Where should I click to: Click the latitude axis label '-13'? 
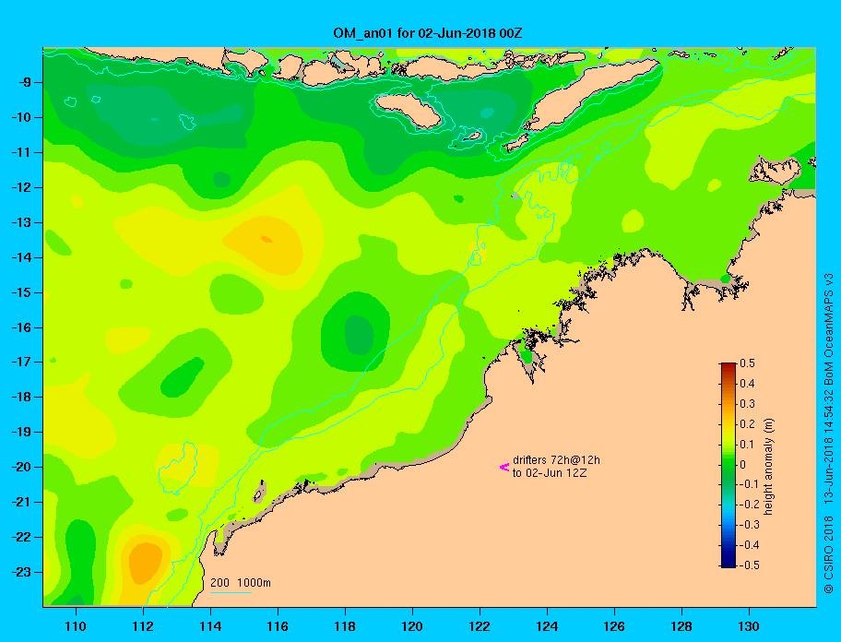[20, 222]
